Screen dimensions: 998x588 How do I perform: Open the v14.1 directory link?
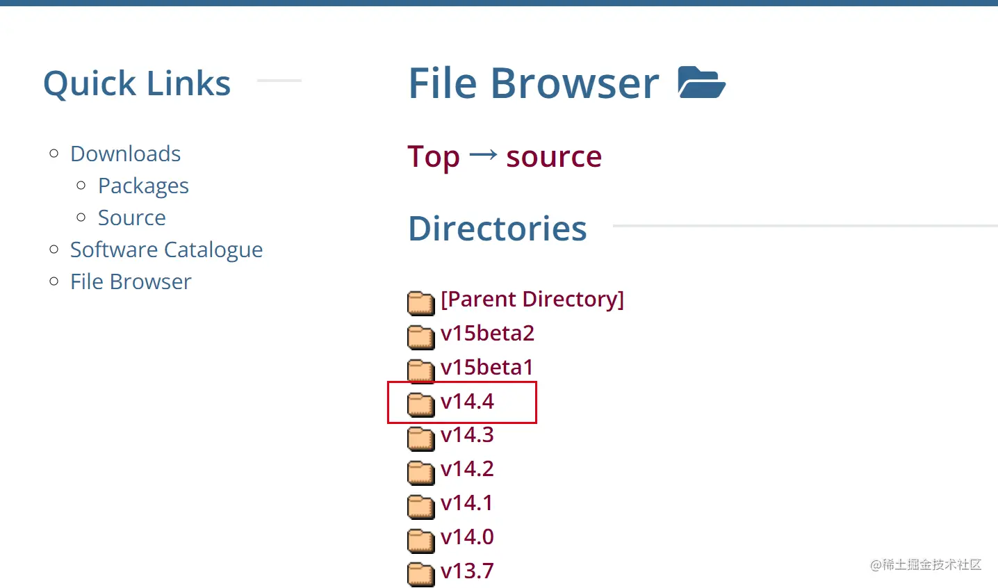[467, 503]
